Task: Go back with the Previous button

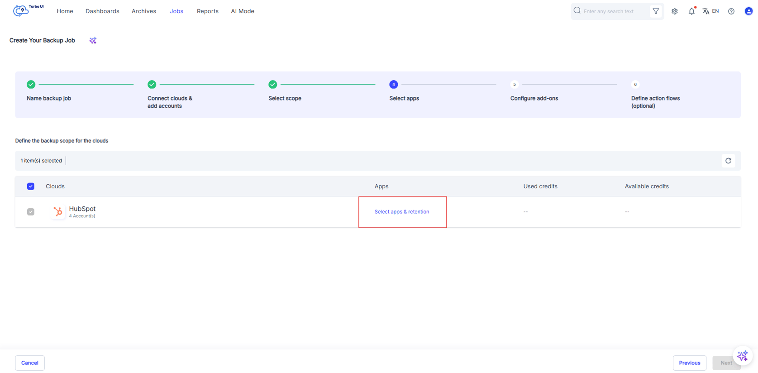Action: tap(690, 363)
